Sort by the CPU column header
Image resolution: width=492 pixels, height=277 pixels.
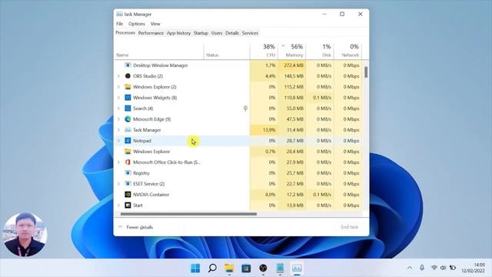coord(264,51)
